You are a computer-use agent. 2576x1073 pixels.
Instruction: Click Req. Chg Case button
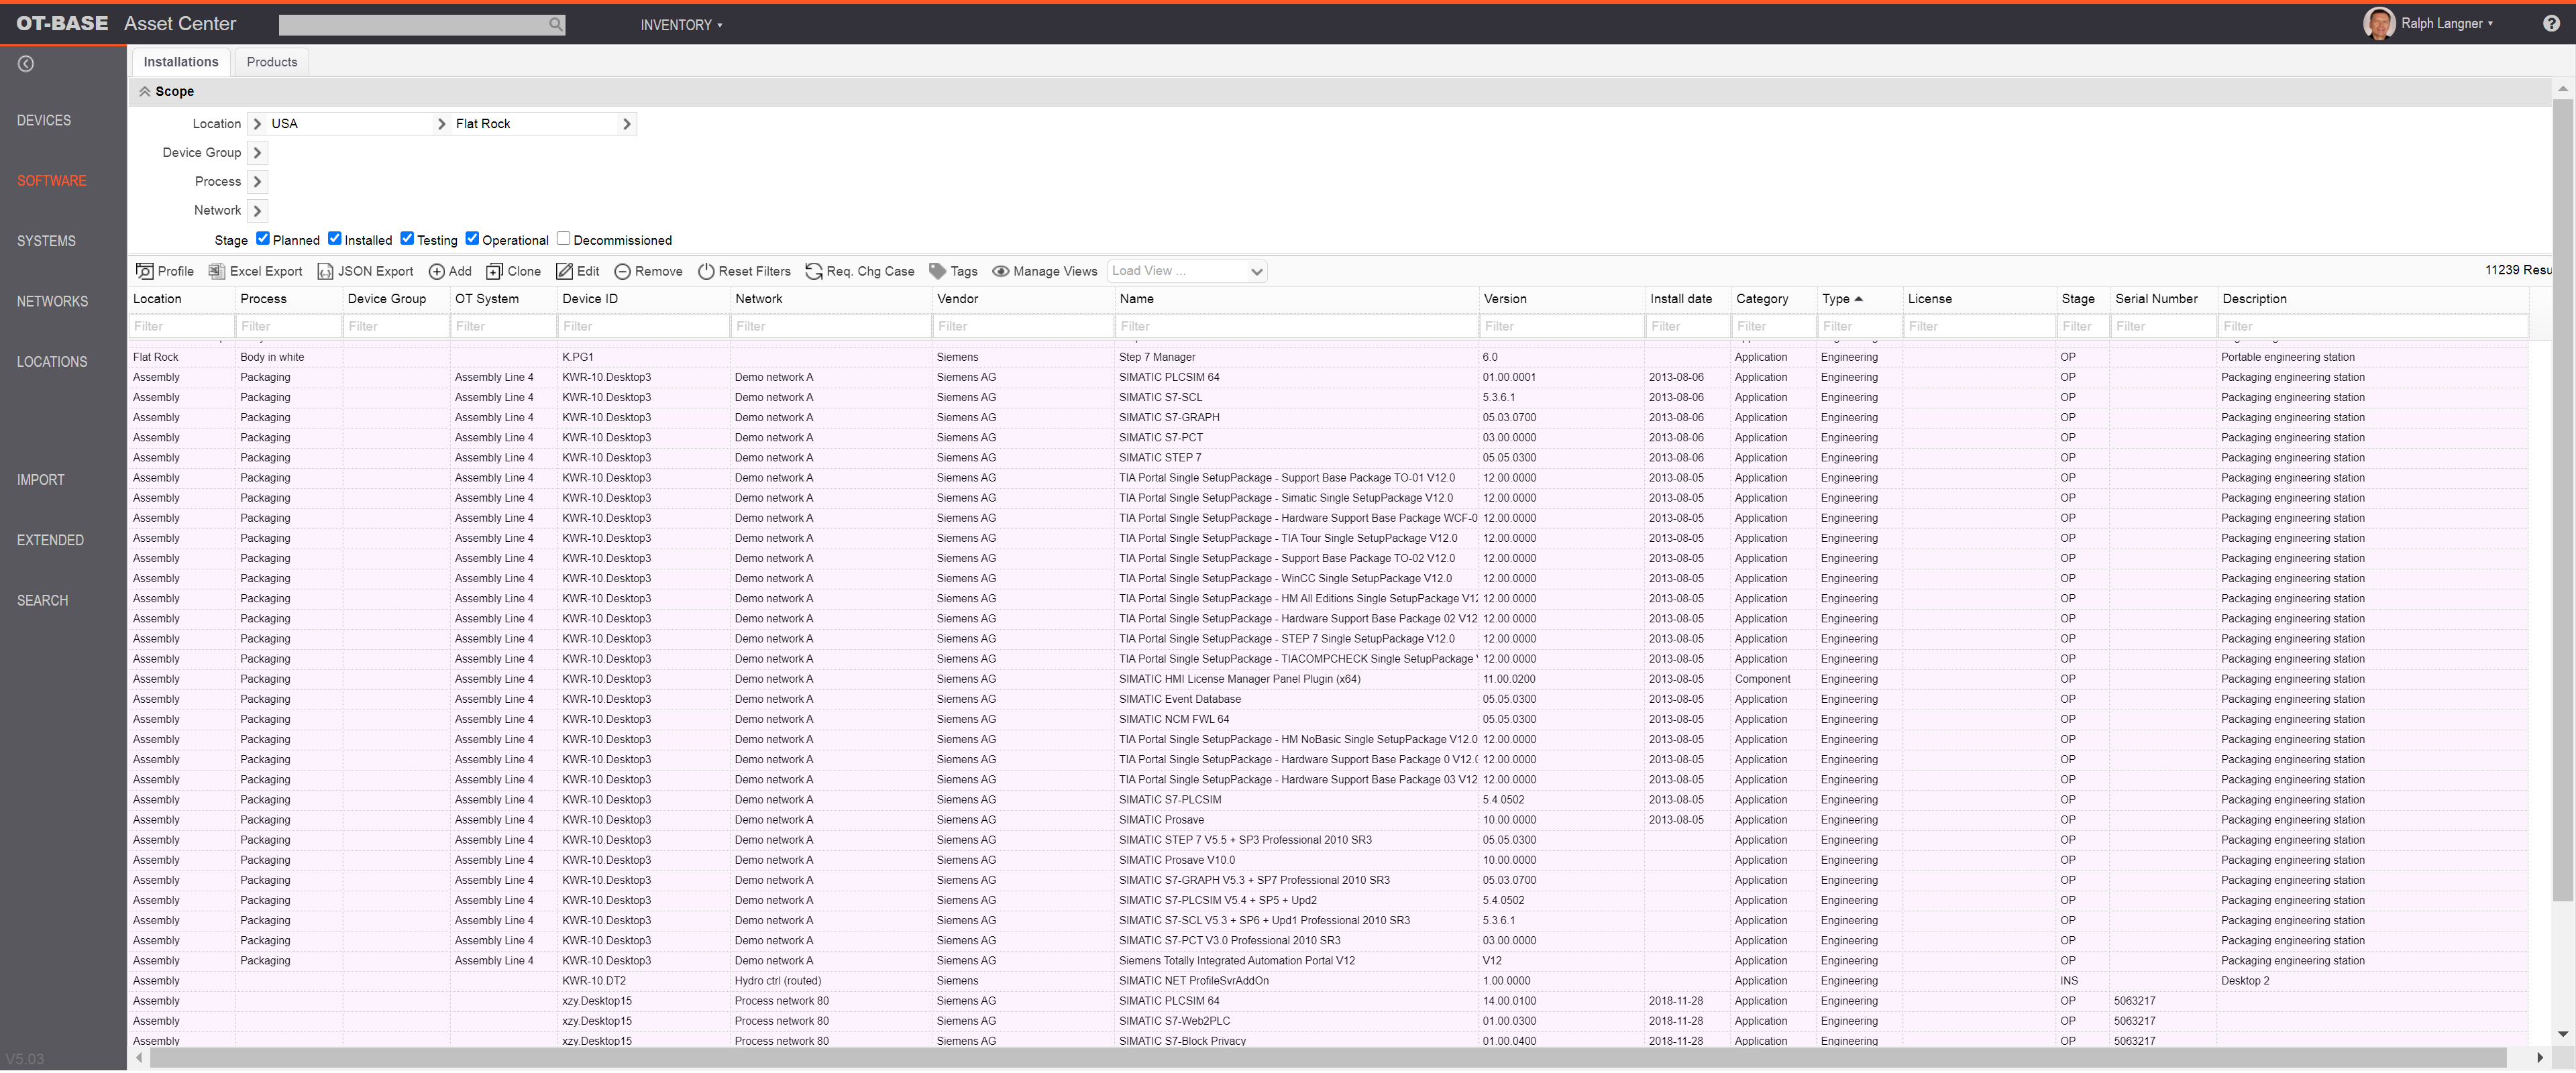click(x=860, y=271)
